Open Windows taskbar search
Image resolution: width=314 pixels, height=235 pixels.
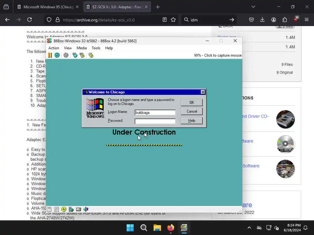[x=144, y=228]
